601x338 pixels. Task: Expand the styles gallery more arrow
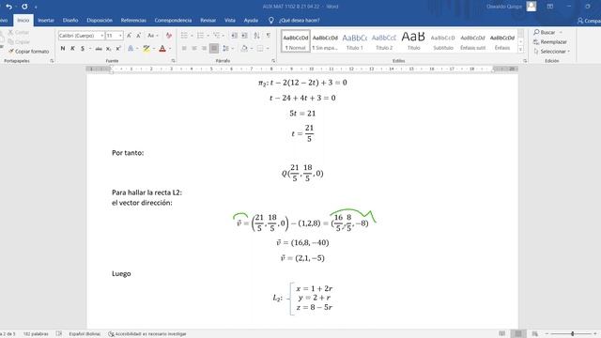click(520, 50)
